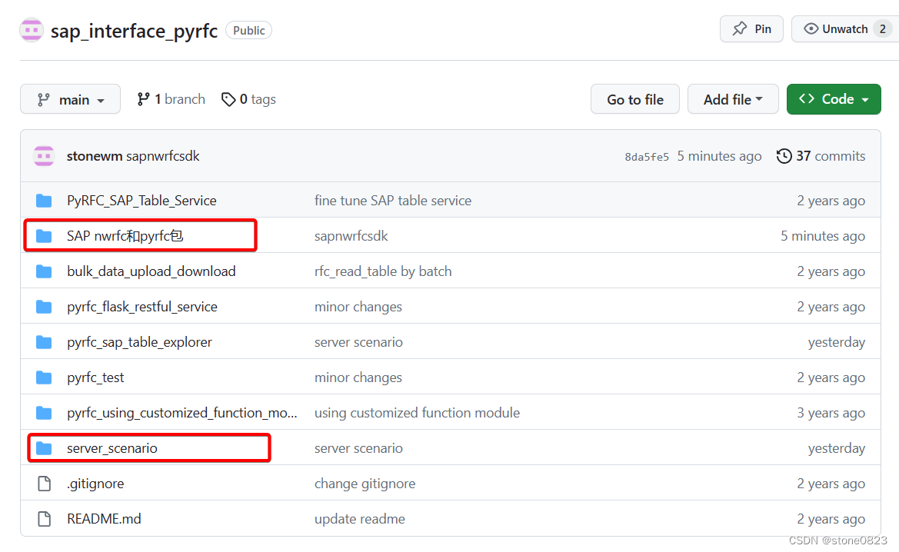This screenshot has height=552, width=899.
Task: Open the README.md file
Action: [x=104, y=519]
